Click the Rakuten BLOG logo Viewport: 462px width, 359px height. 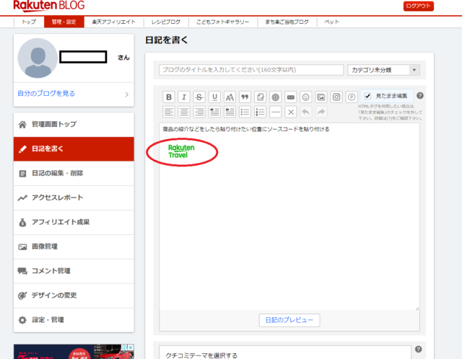(x=49, y=6)
